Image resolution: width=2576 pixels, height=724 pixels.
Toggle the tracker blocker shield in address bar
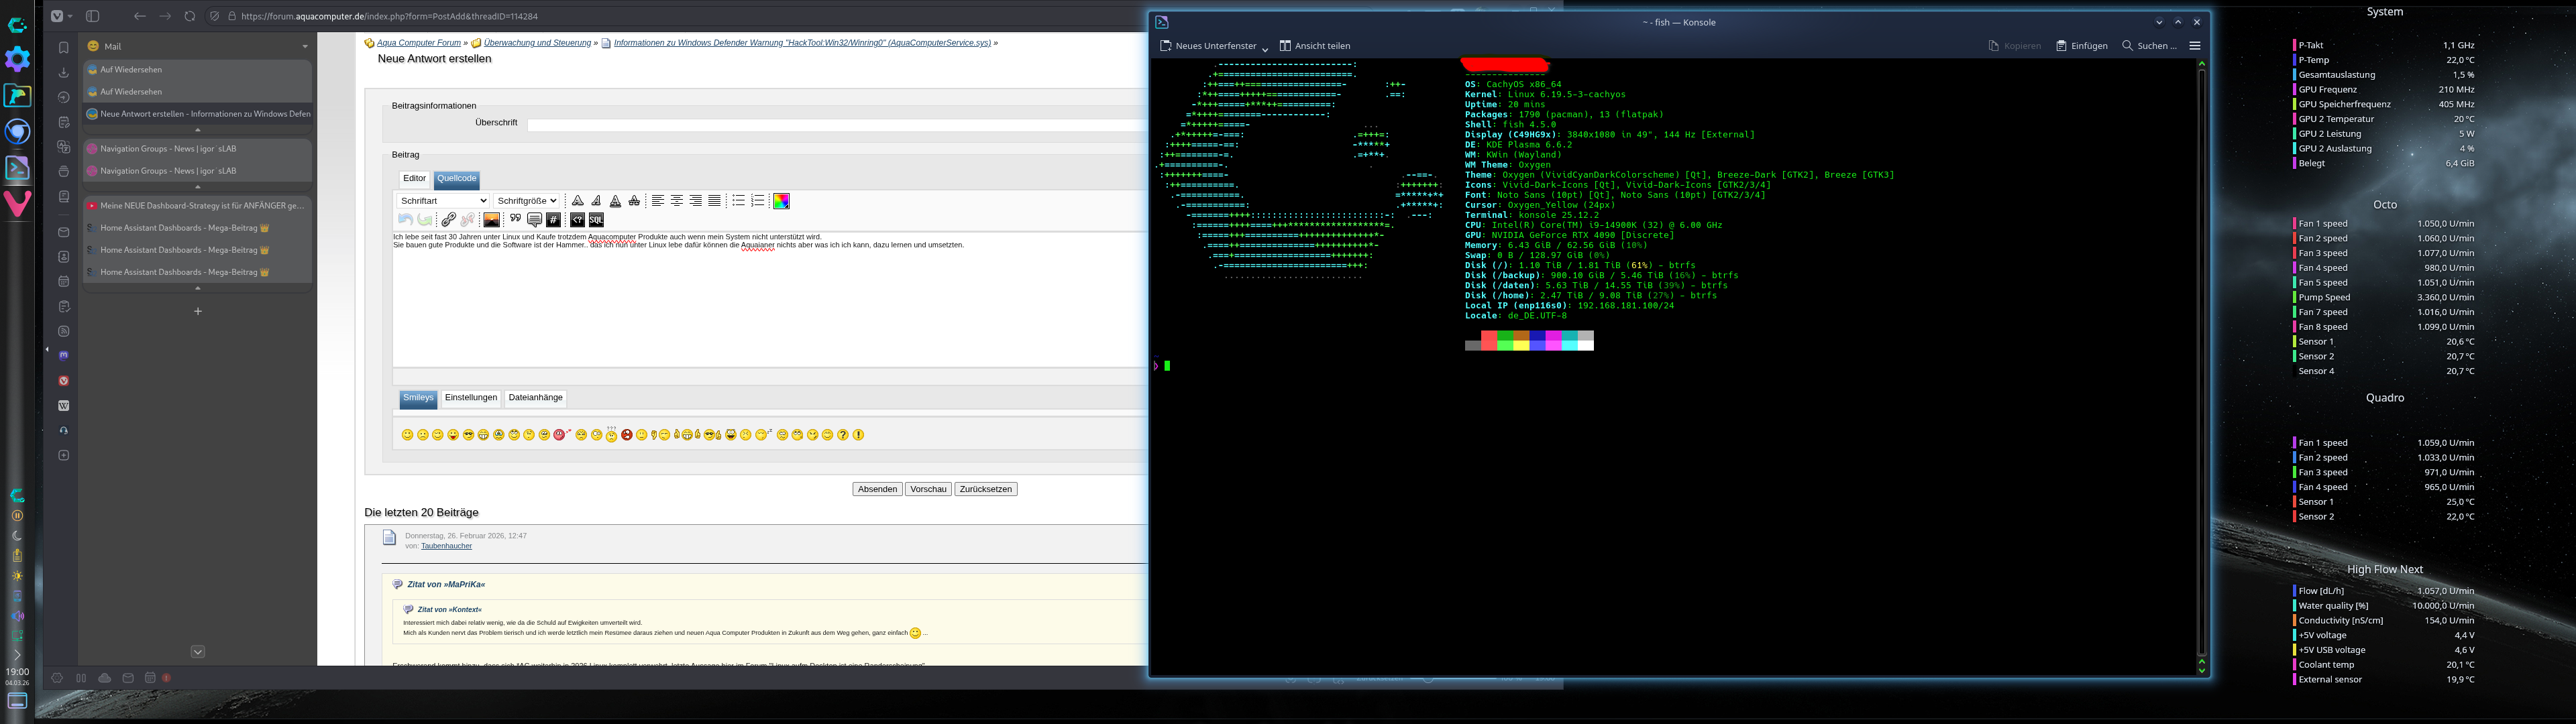point(214,16)
